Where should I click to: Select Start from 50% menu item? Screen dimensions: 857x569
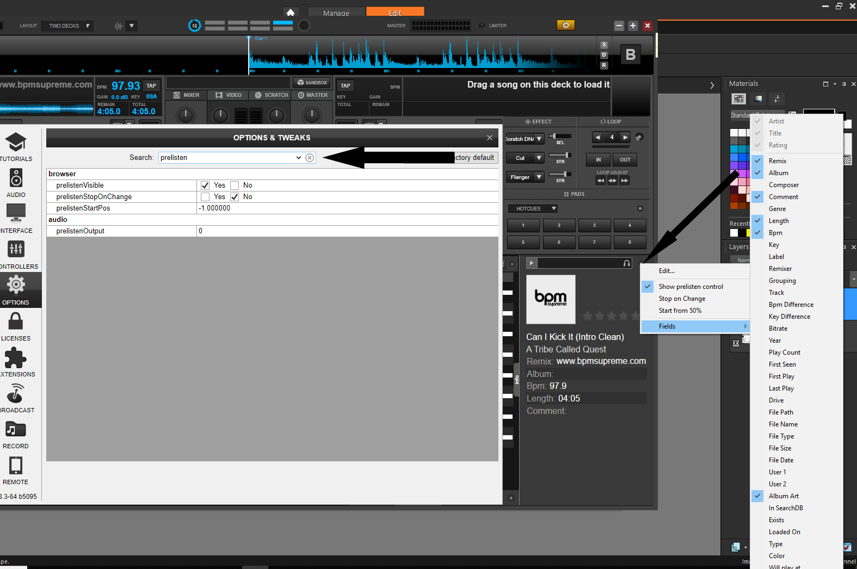pos(695,311)
